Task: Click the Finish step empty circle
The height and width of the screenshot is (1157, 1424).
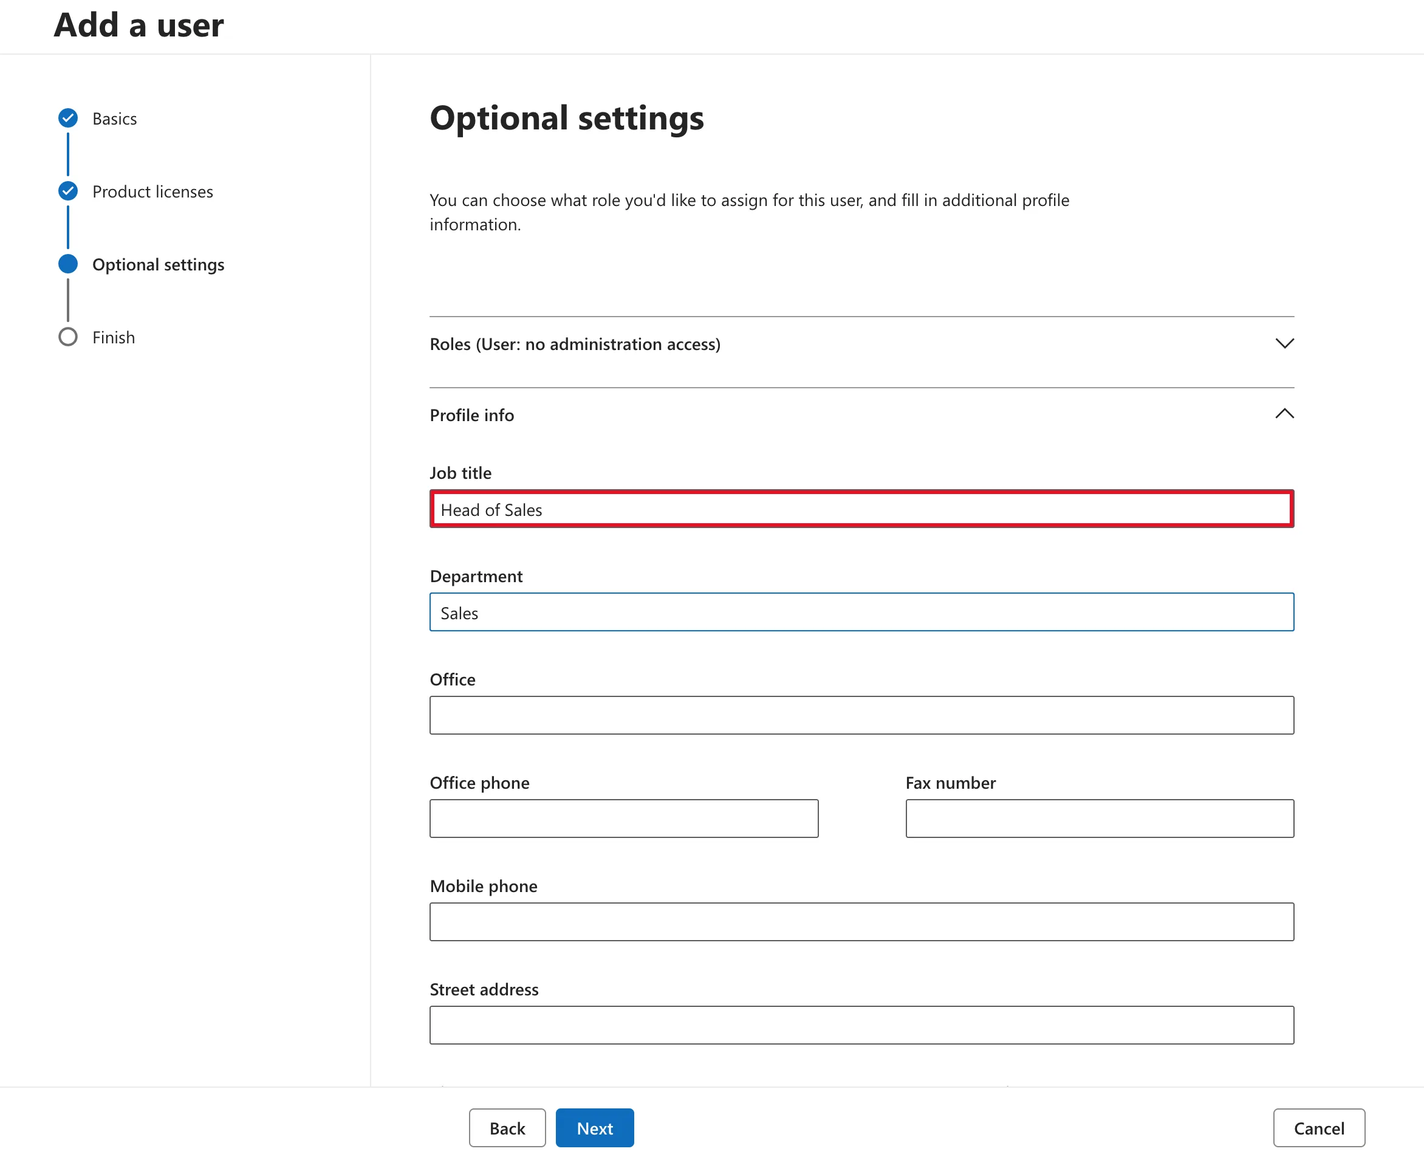Action: (x=68, y=337)
